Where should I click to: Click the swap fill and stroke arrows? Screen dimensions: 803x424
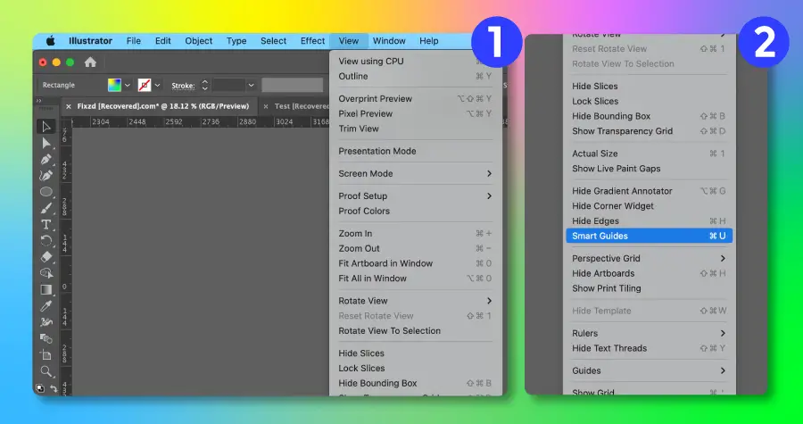tap(54, 388)
